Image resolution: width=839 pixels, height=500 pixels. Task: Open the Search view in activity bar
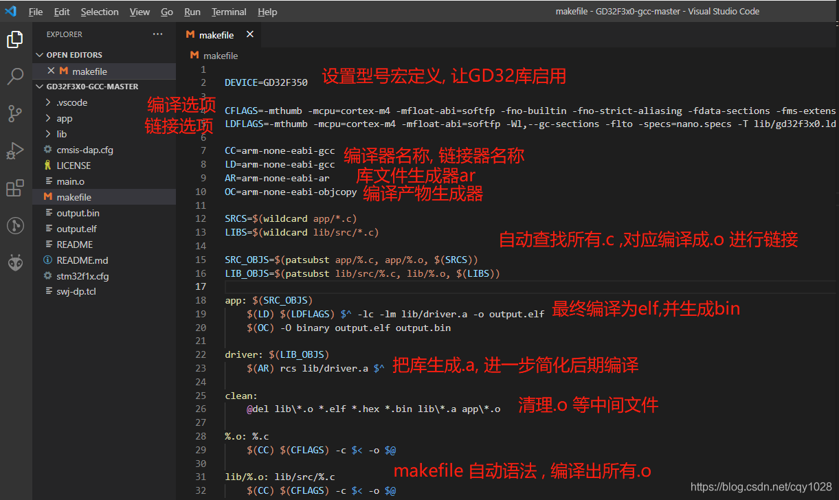click(x=15, y=77)
